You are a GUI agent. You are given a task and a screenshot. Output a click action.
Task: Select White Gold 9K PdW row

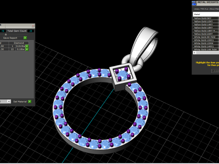[x=205, y=37]
